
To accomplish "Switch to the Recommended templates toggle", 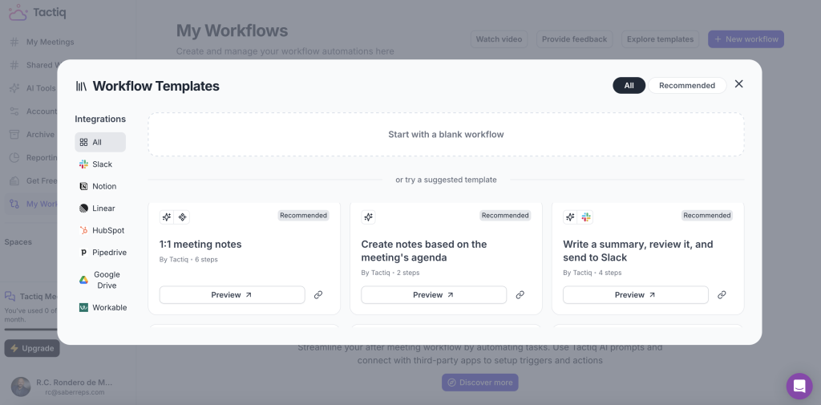I will [686, 86].
